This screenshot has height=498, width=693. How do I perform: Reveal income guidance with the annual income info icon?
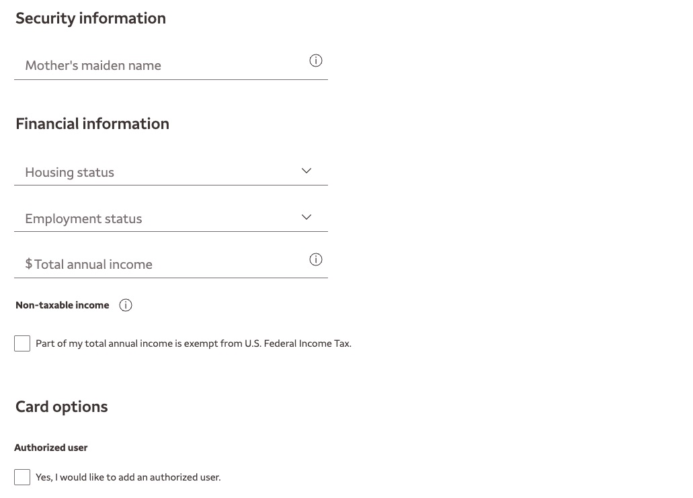tap(316, 259)
